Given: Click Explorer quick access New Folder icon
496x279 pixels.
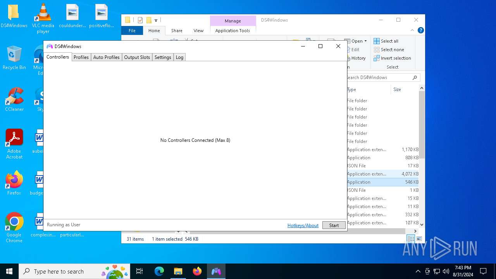Looking at the screenshot, I should 149,20.
